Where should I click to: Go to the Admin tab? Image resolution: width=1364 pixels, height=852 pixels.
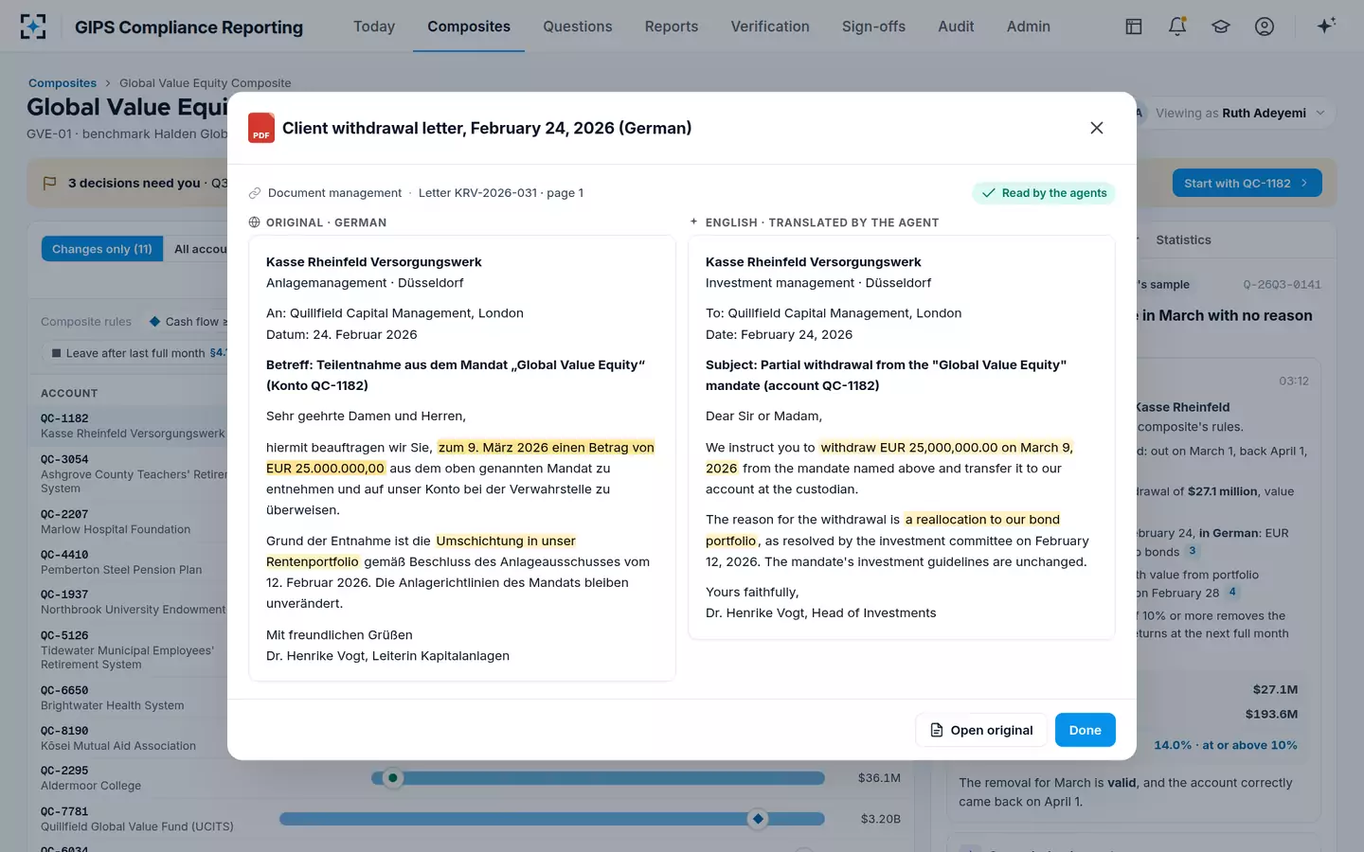click(1029, 27)
